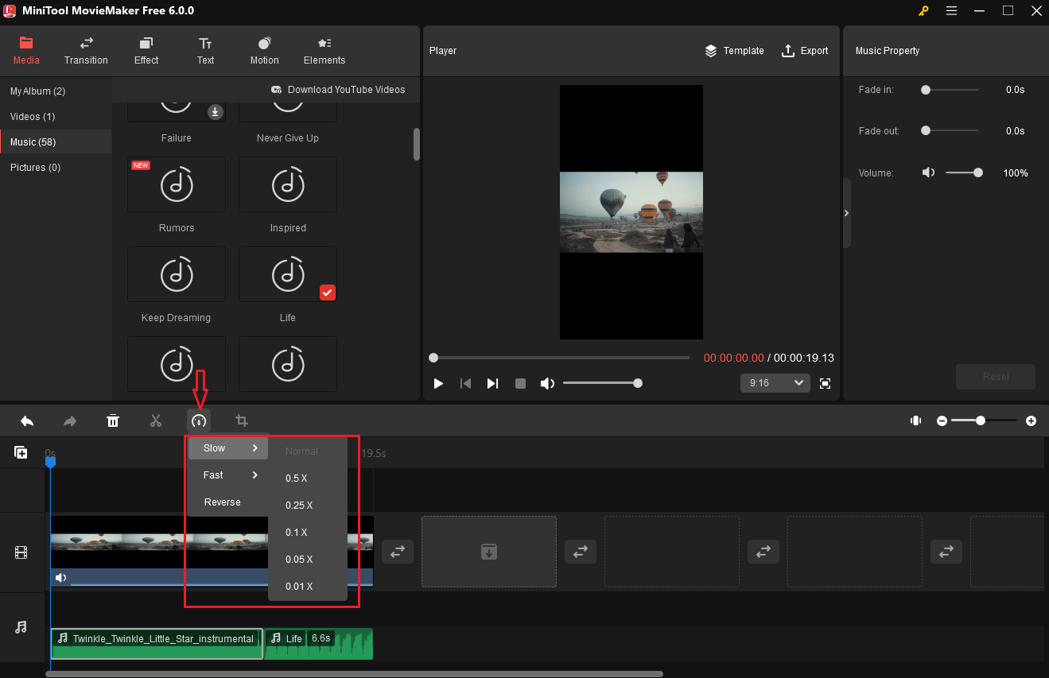Adjust the Fade out slider
This screenshot has height=678, width=1049.
click(950, 130)
